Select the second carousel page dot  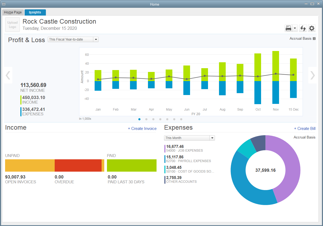click(146, 119)
